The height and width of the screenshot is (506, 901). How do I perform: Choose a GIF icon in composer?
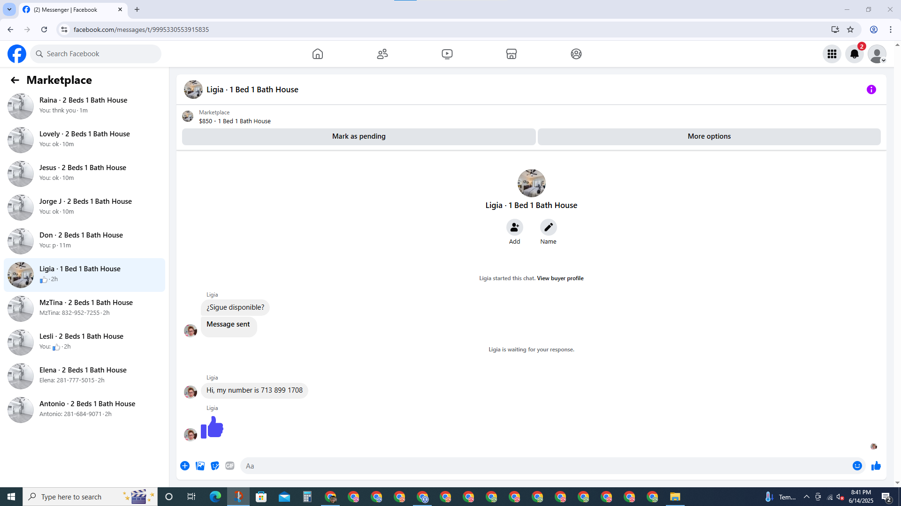(230, 466)
